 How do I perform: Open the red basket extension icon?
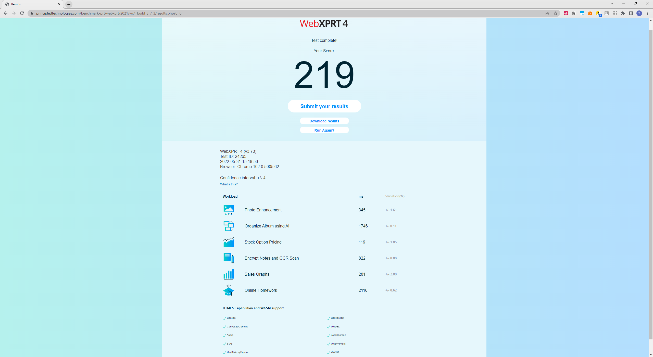(566, 13)
